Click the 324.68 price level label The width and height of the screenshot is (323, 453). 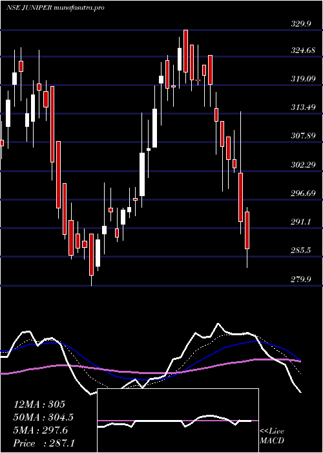[x=302, y=51]
